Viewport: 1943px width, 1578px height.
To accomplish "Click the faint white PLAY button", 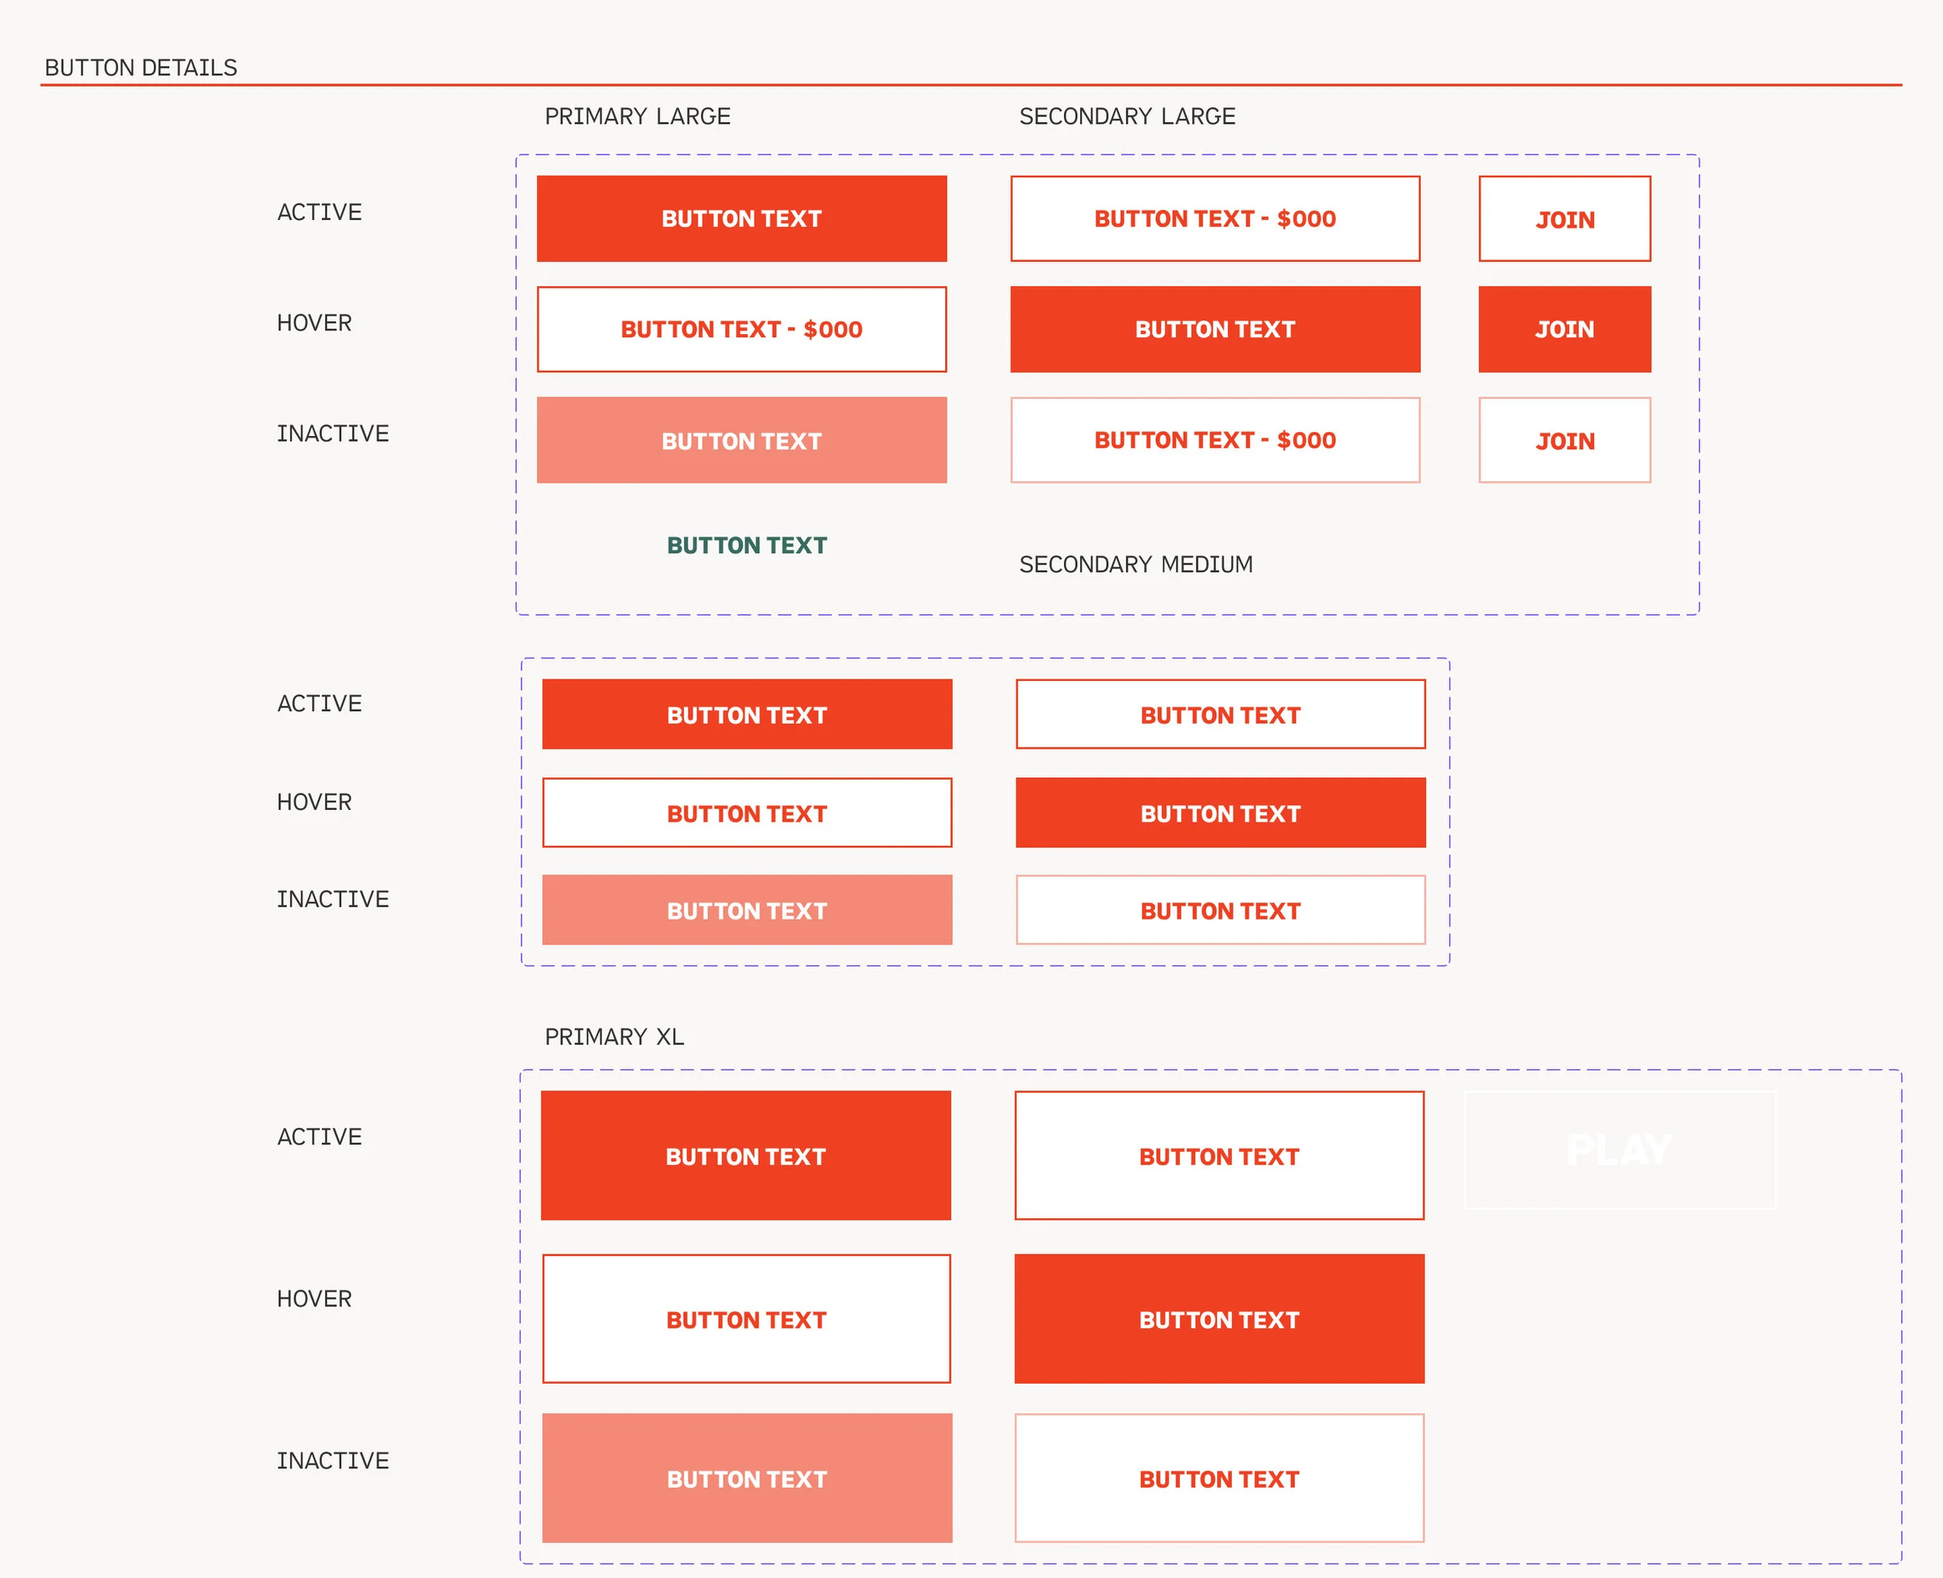I will (1620, 1150).
